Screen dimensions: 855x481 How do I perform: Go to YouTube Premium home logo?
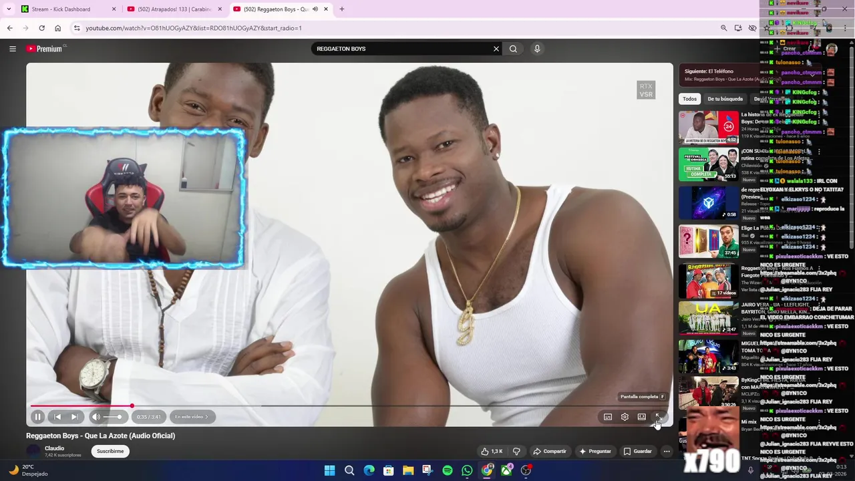pos(44,49)
